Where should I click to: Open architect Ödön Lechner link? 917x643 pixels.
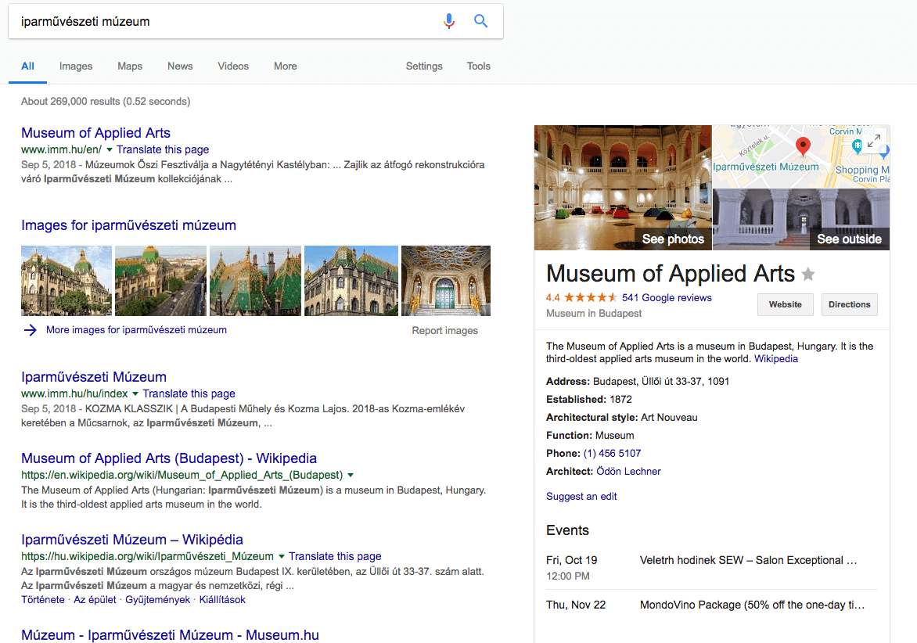(x=628, y=472)
